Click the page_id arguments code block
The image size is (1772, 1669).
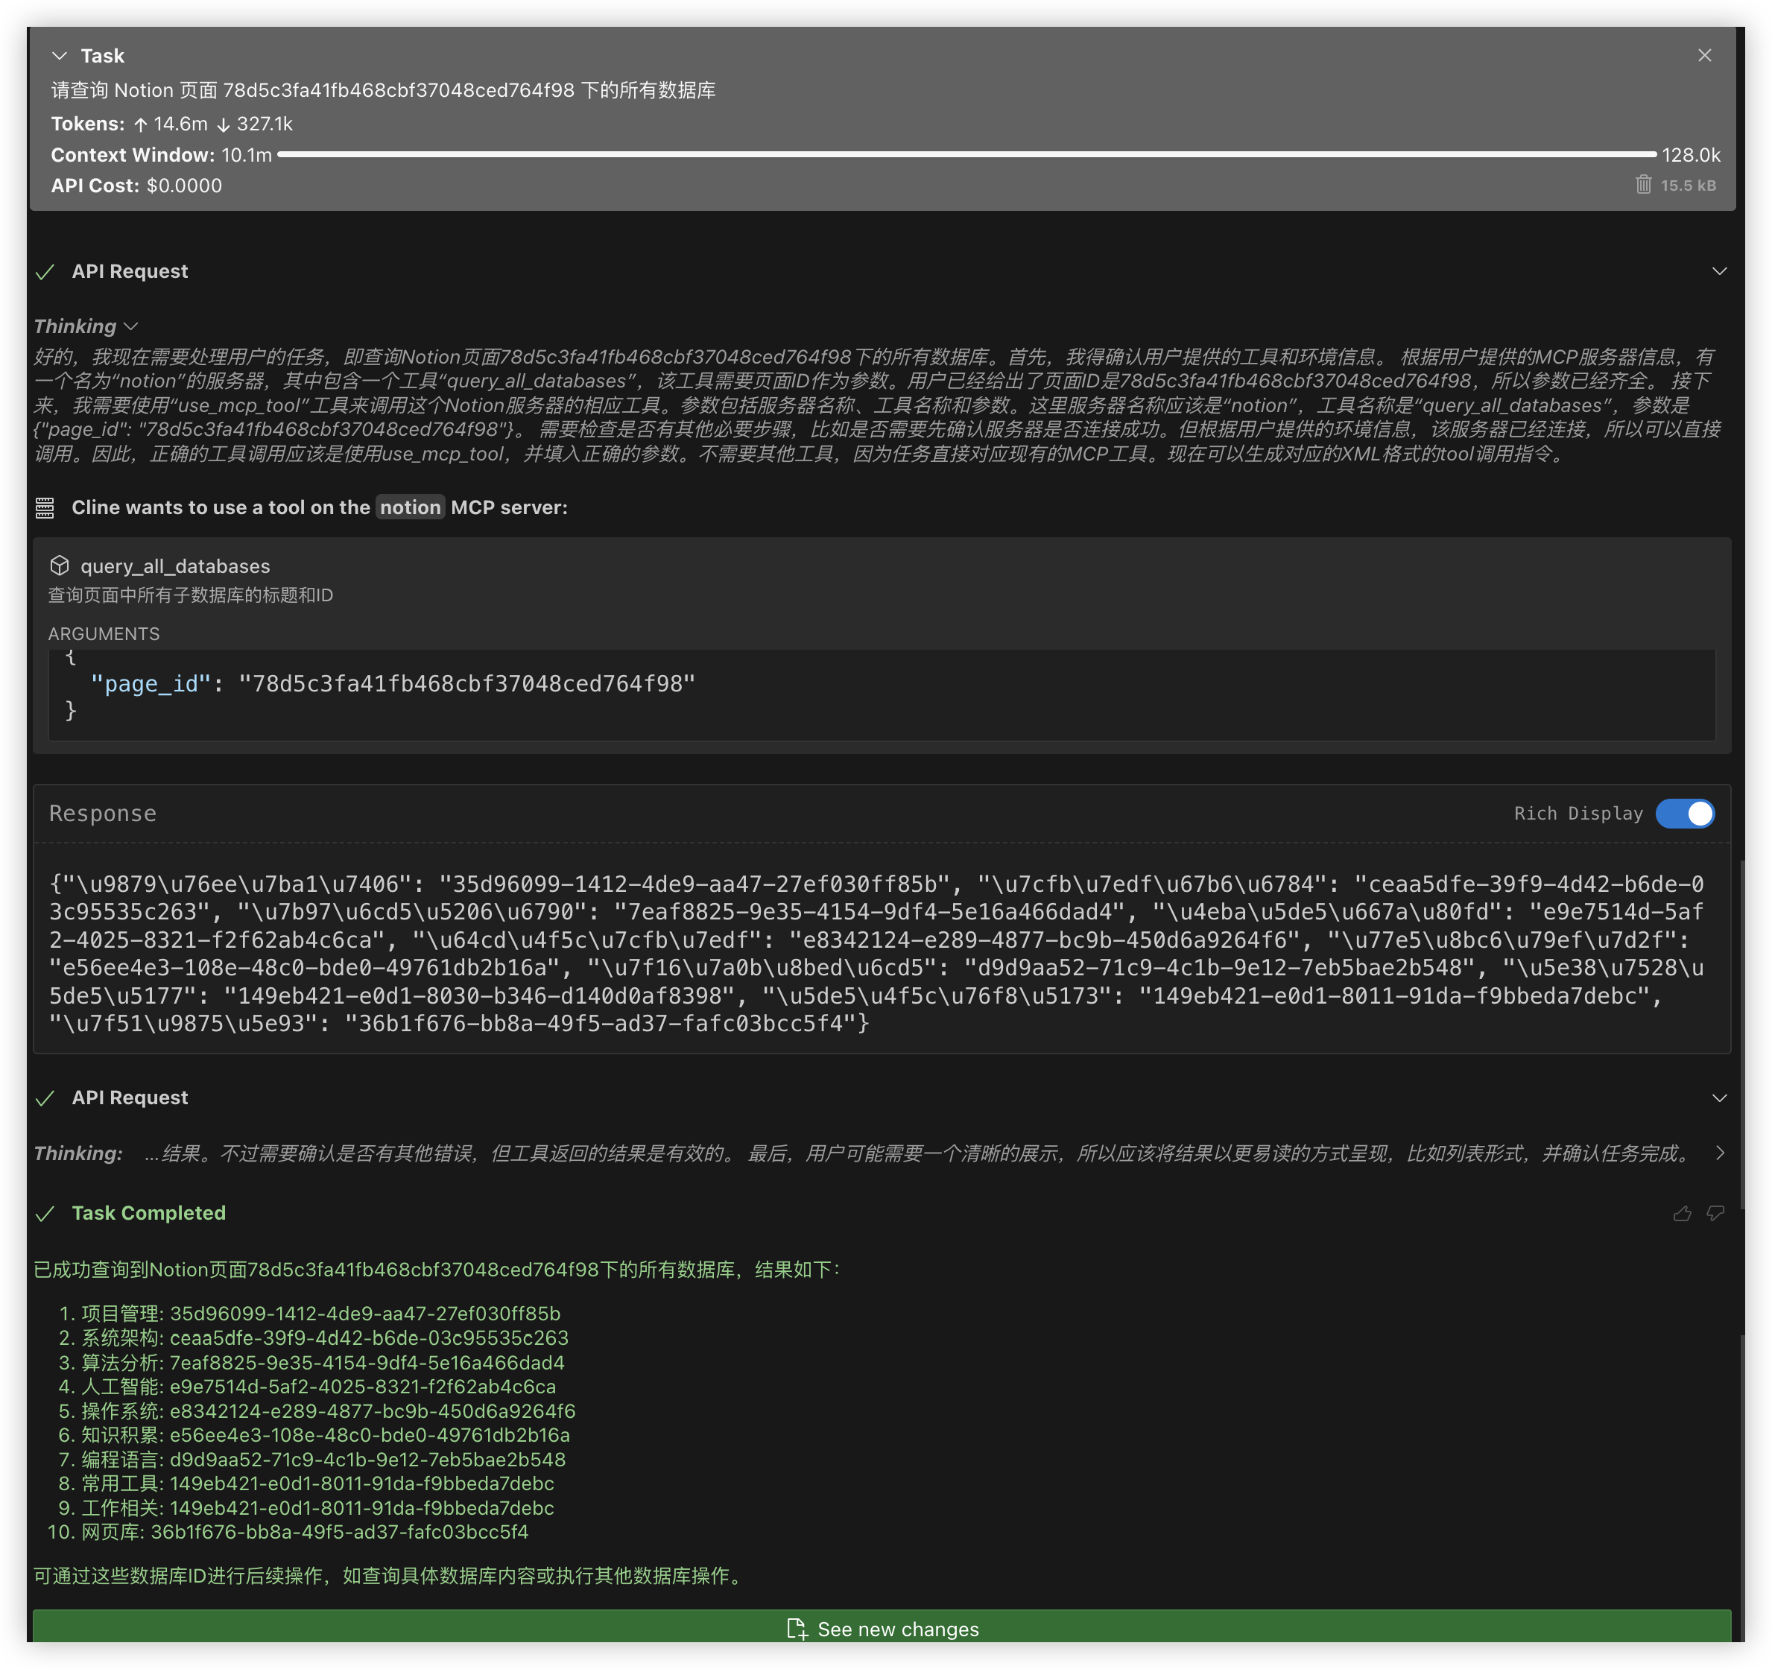click(x=392, y=684)
